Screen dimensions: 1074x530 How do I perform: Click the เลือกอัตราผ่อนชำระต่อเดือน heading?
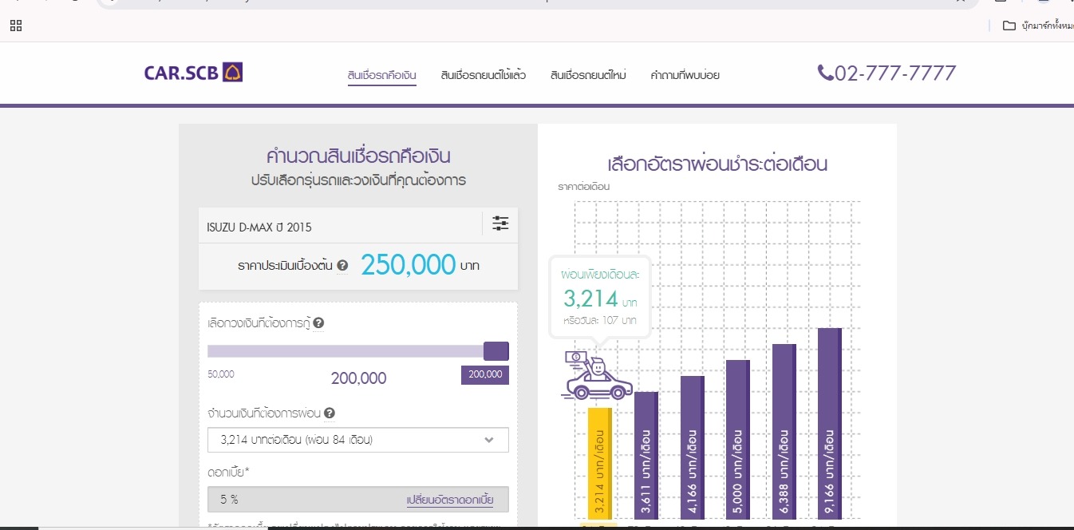point(717,164)
